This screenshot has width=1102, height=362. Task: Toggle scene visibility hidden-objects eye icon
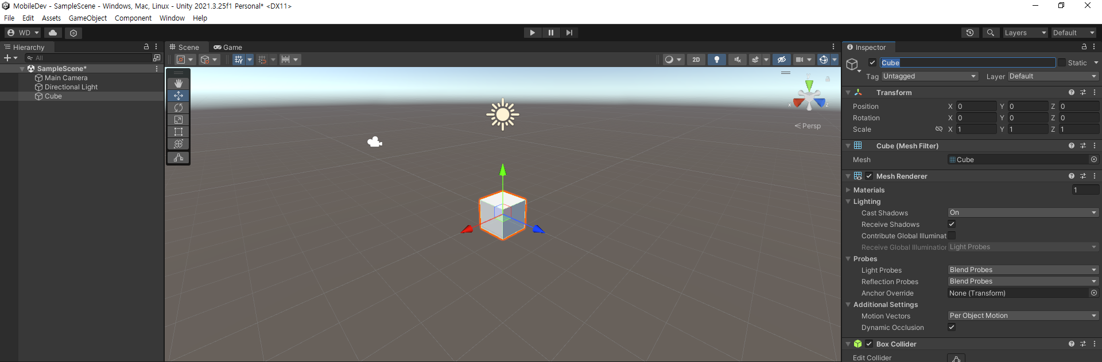coord(781,60)
